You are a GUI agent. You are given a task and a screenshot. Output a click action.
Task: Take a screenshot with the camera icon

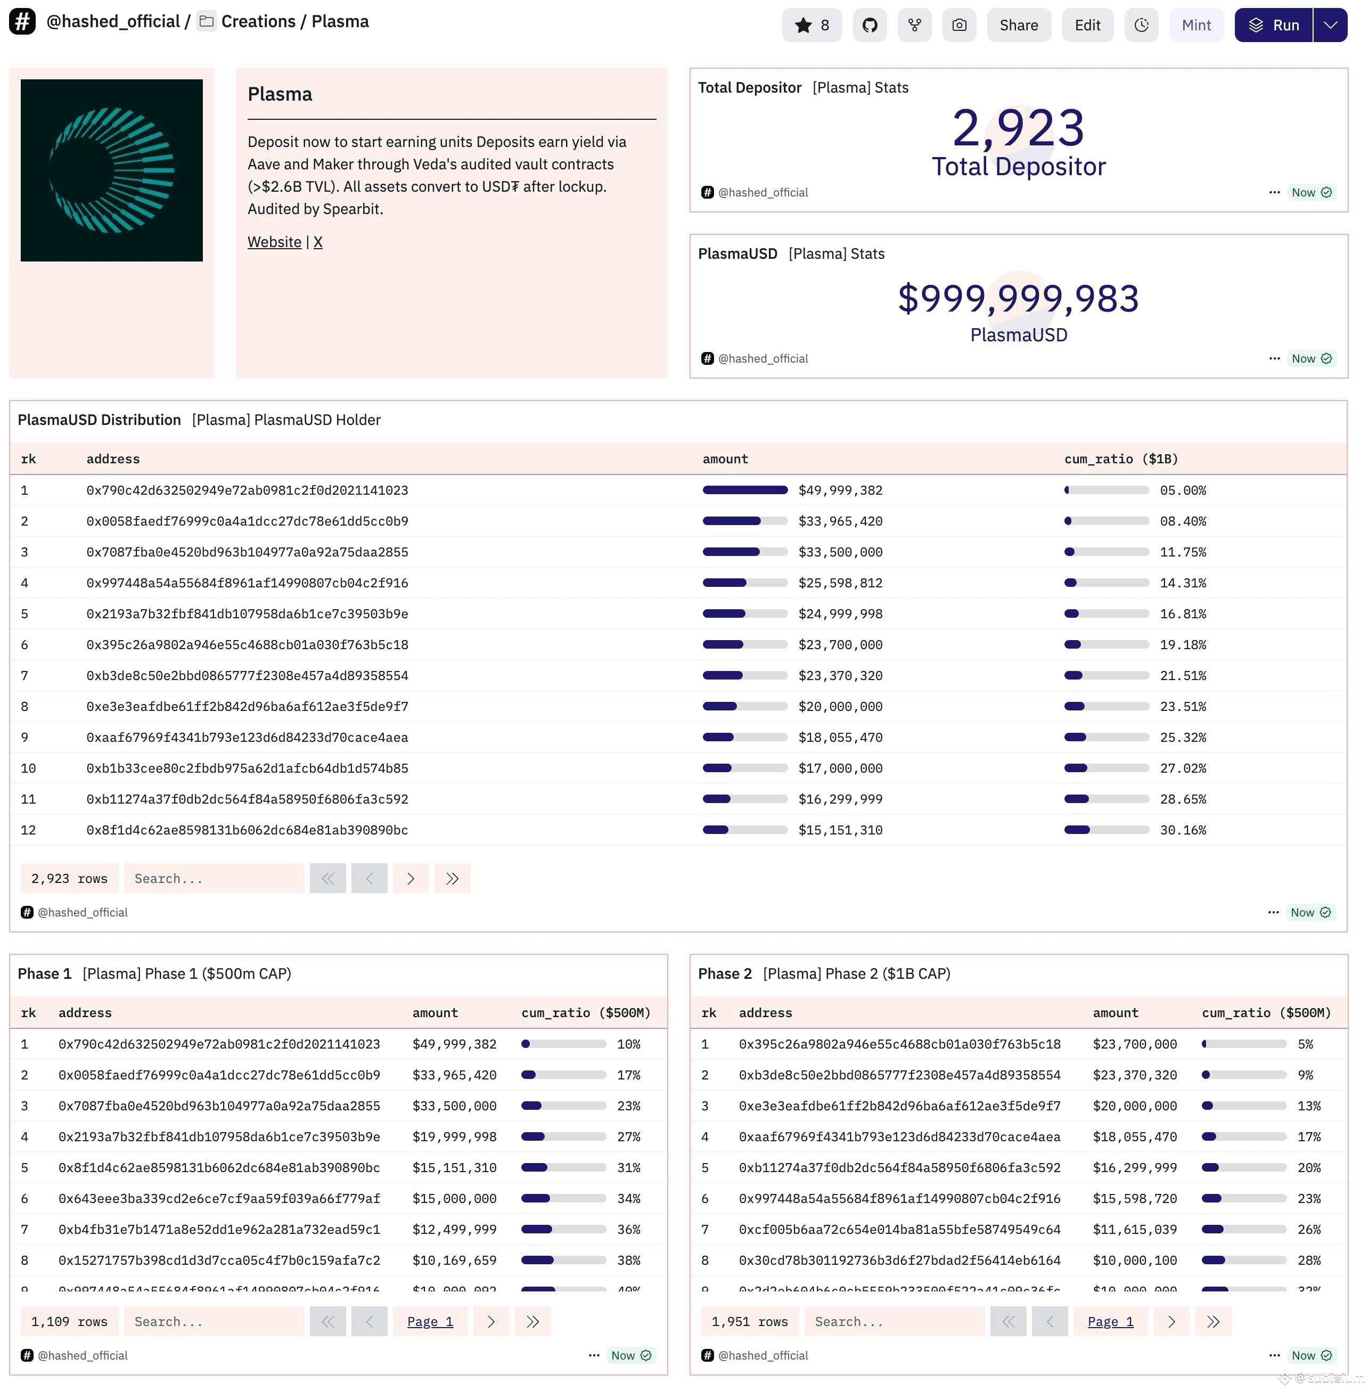(959, 25)
